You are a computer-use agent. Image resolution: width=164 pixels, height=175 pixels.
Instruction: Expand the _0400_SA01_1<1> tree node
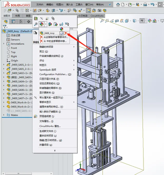[x=4, y=65]
